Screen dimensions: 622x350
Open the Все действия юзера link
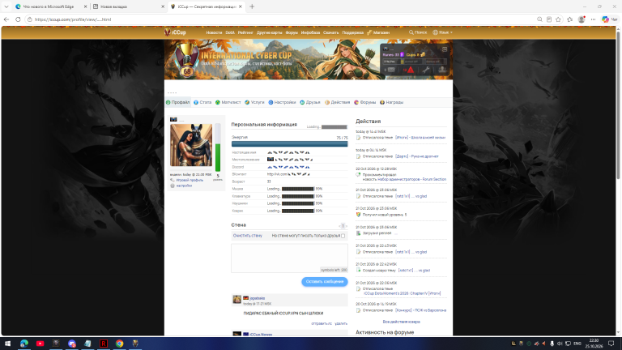(x=401, y=322)
